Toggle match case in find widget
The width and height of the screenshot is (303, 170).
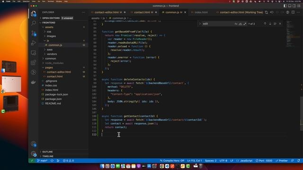(x=236, y=24)
